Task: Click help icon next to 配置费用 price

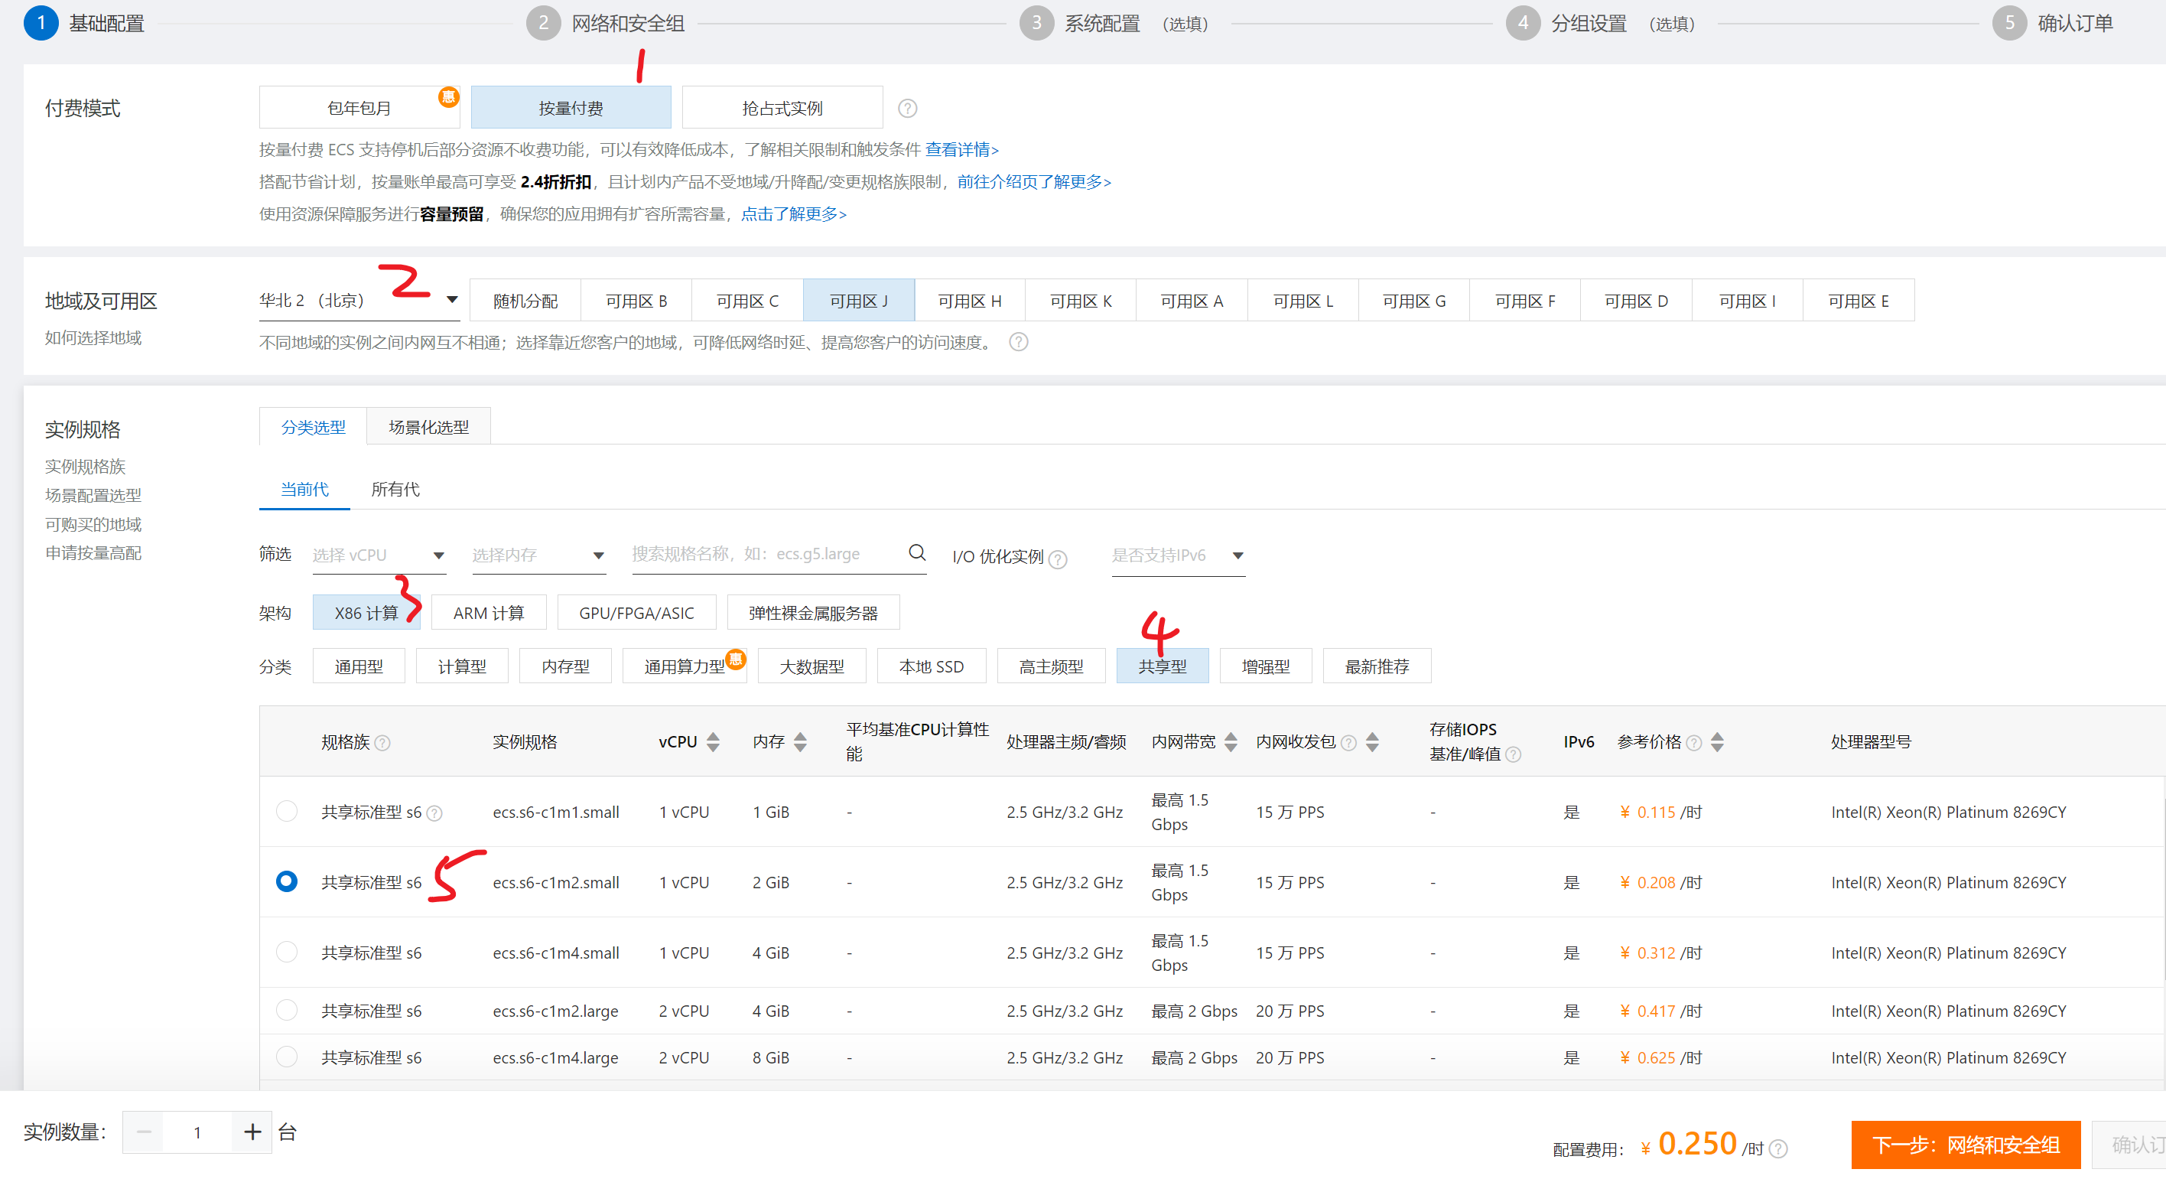Action: point(1778,1148)
